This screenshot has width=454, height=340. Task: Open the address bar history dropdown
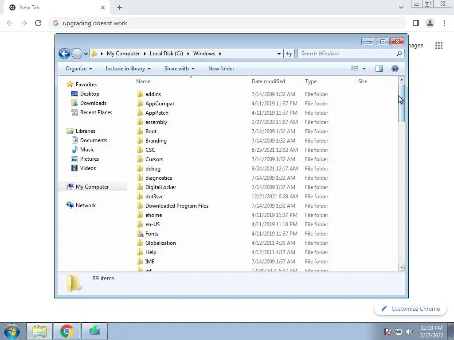[279, 54]
